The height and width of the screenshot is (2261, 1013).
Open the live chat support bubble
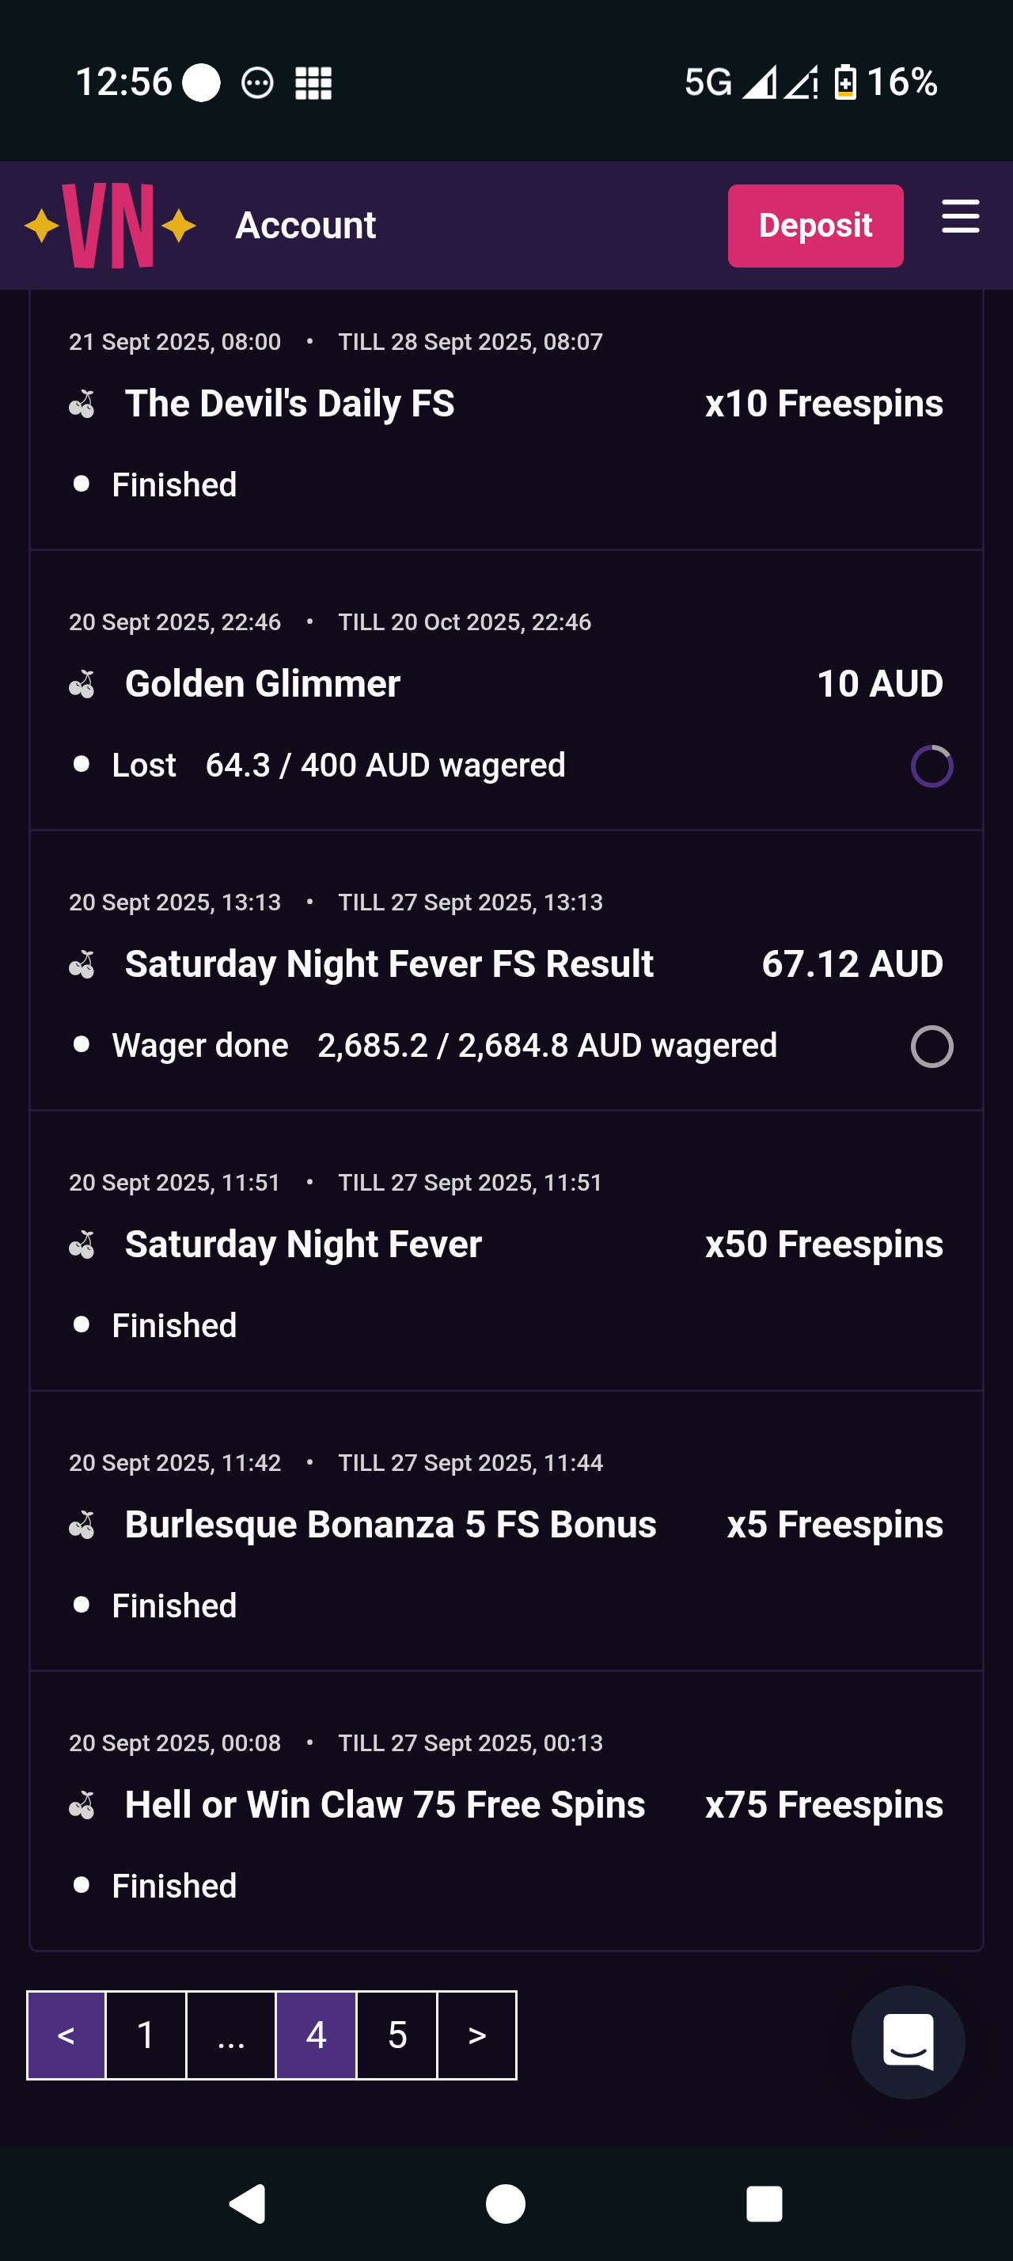(x=907, y=2042)
